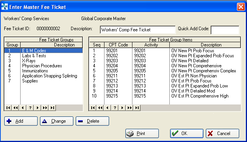Select row OV Est Pt Non Physician
247x142 pixels.
coord(165,75)
